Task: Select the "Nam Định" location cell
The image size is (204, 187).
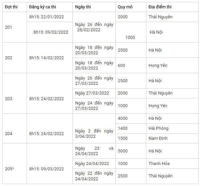Action: 158,138
